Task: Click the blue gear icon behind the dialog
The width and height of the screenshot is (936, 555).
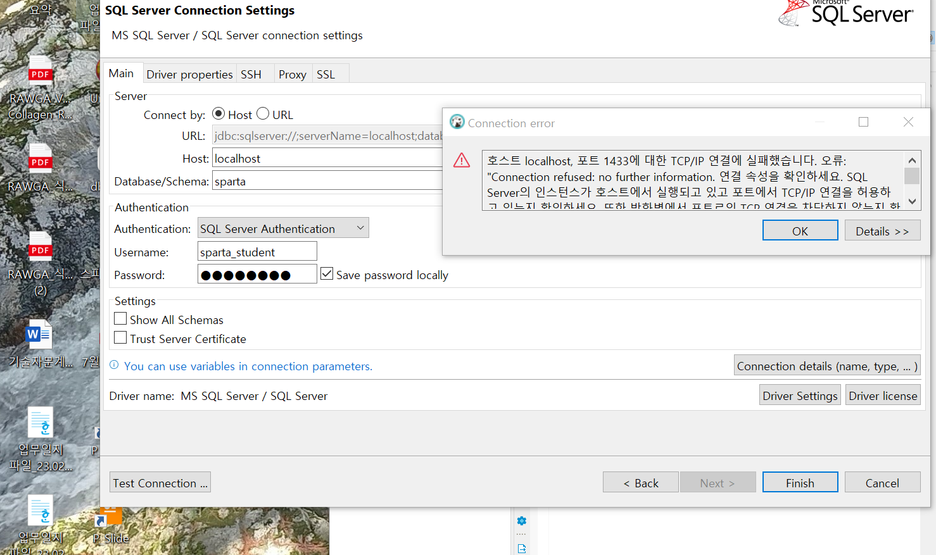Action: (x=522, y=521)
